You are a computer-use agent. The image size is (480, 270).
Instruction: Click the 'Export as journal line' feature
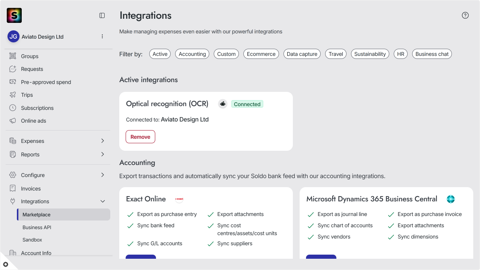[x=342, y=214]
